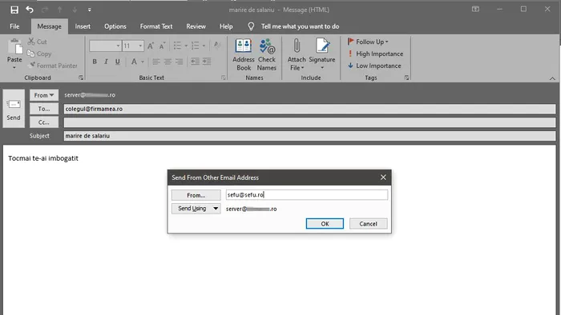Increase the indent

pyautogui.click(x=207, y=62)
